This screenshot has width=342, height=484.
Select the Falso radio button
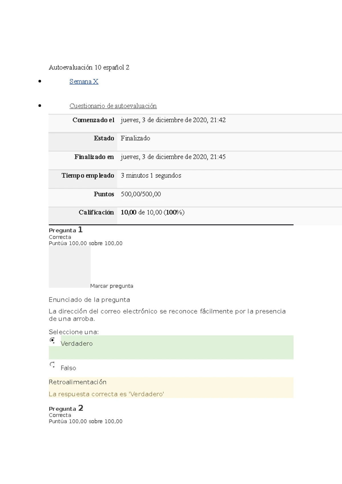(x=52, y=365)
